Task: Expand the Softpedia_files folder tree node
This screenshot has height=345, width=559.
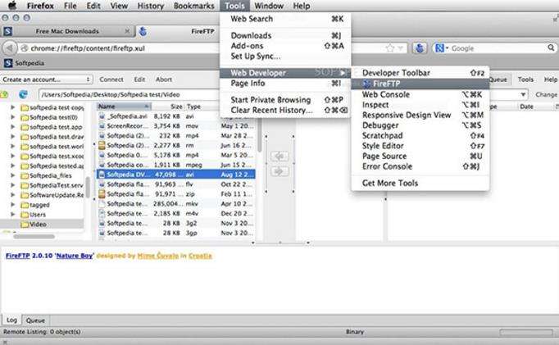Action: 13,175
